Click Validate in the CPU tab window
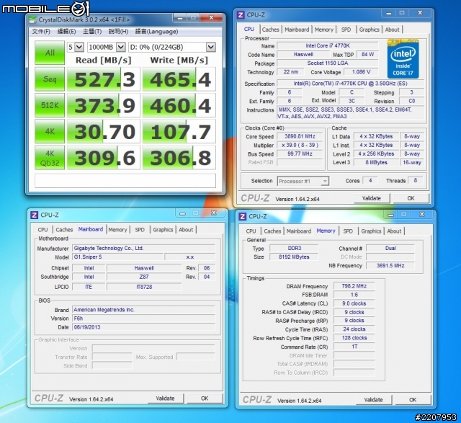This screenshot has width=461, height=423. [372, 199]
